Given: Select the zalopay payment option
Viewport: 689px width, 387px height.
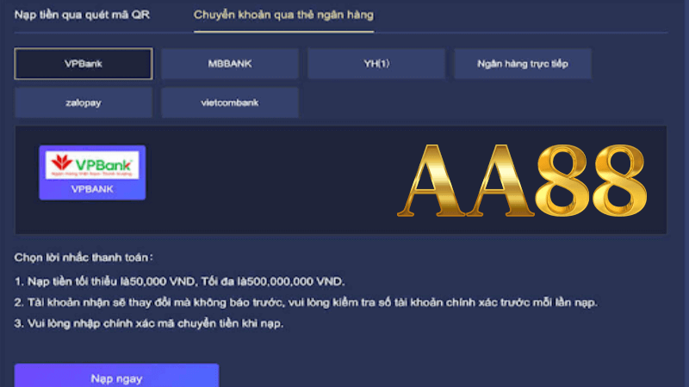Looking at the screenshot, I should tap(84, 102).
